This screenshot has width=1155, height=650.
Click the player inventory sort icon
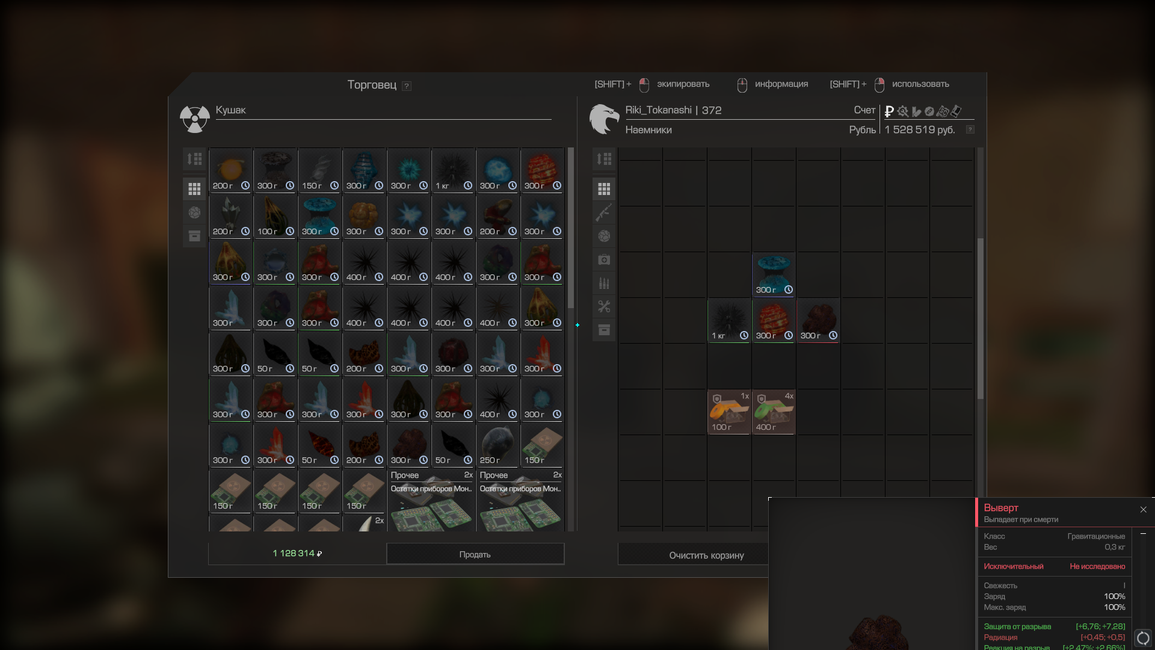point(604,159)
